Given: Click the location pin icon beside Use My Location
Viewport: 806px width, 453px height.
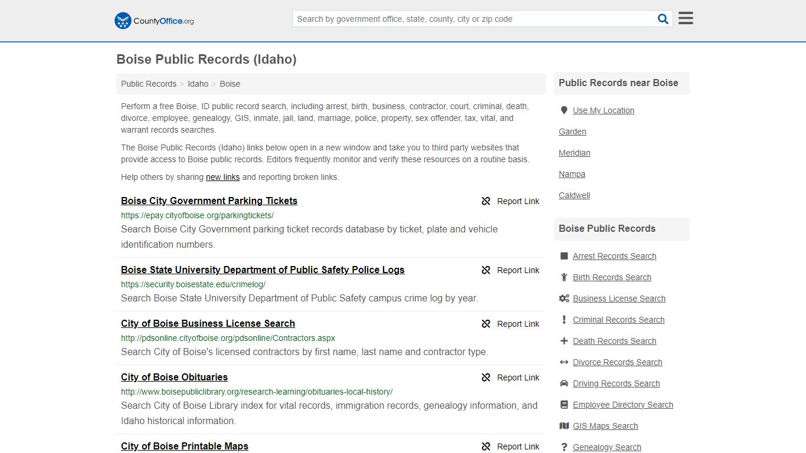Looking at the screenshot, I should (564, 110).
